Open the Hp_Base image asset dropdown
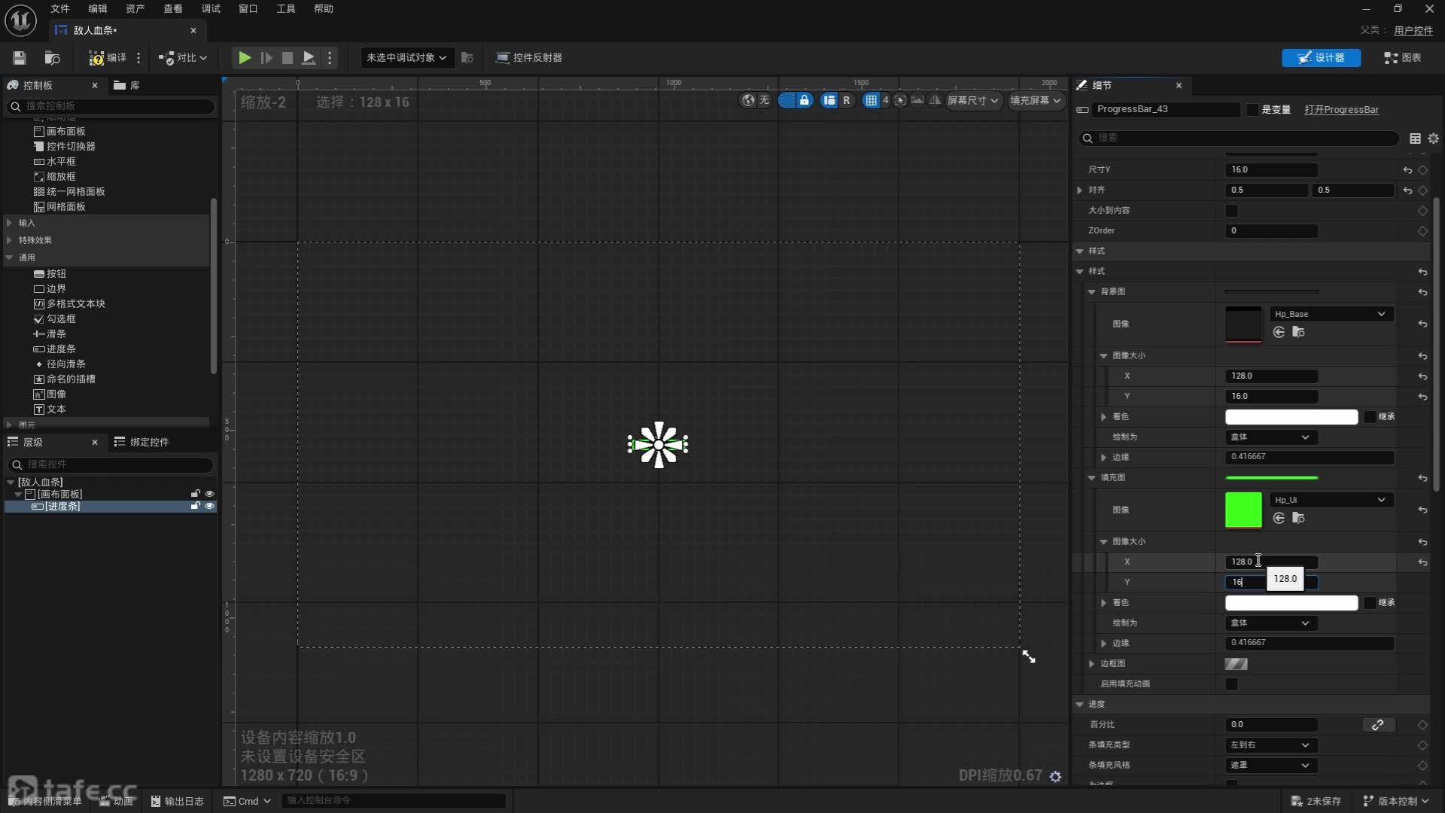 1330,314
